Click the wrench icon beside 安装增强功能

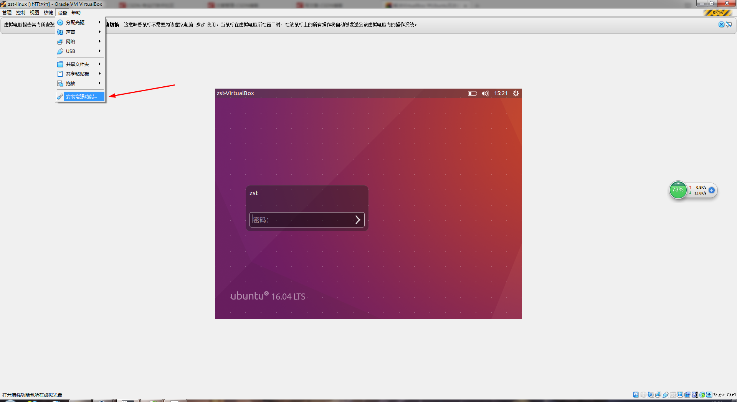coord(60,97)
